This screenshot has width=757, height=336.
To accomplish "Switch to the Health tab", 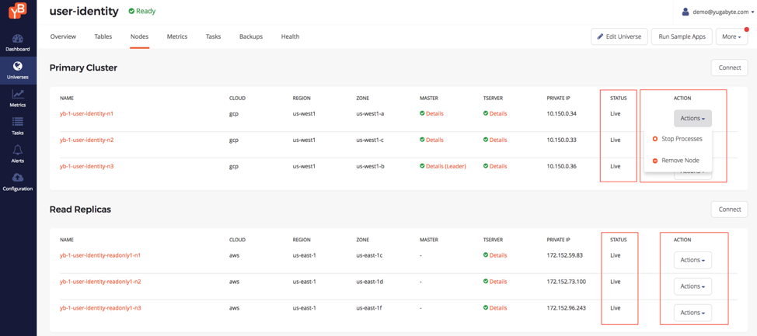I will click(x=290, y=36).
